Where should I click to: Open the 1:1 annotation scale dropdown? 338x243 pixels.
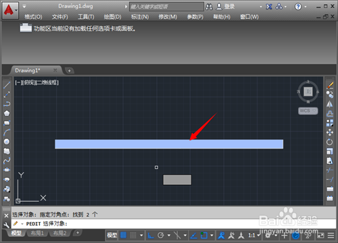254,236
